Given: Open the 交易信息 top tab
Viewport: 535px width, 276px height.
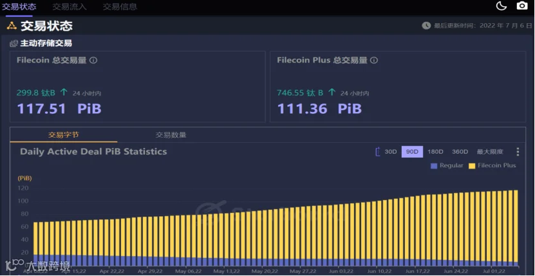Looking at the screenshot, I should (x=120, y=6).
